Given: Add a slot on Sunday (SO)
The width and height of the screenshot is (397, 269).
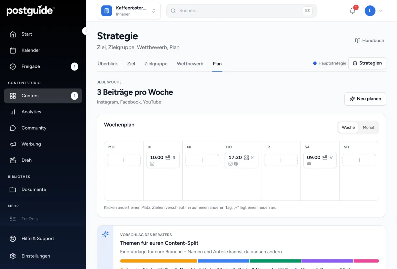Looking at the screenshot, I should tap(359, 160).
